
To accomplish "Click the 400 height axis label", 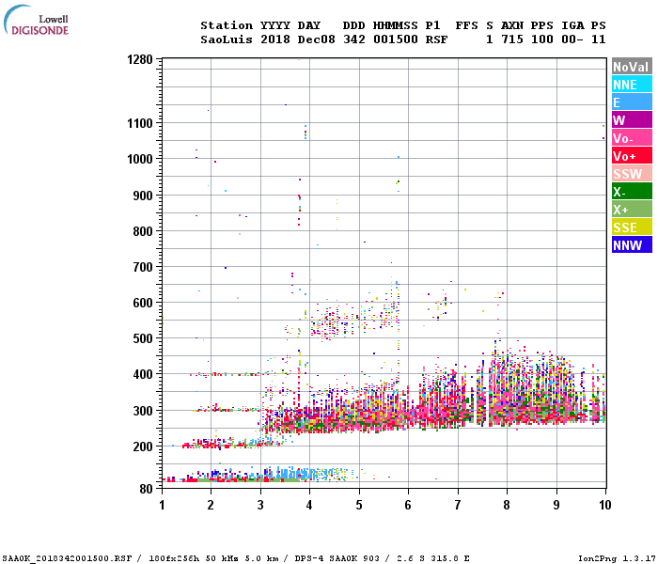I will pos(143,374).
